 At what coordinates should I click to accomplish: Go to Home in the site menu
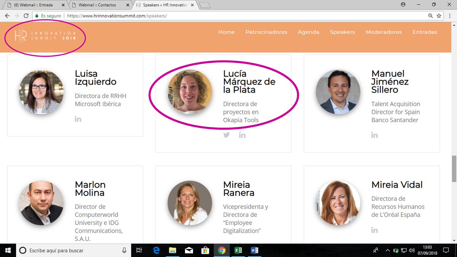click(226, 32)
